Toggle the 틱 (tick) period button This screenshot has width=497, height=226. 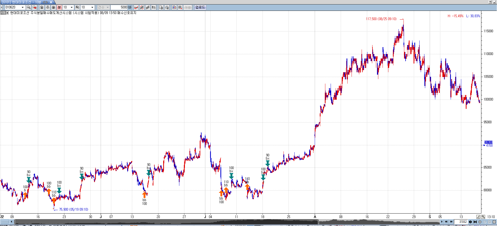pos(77,7)
